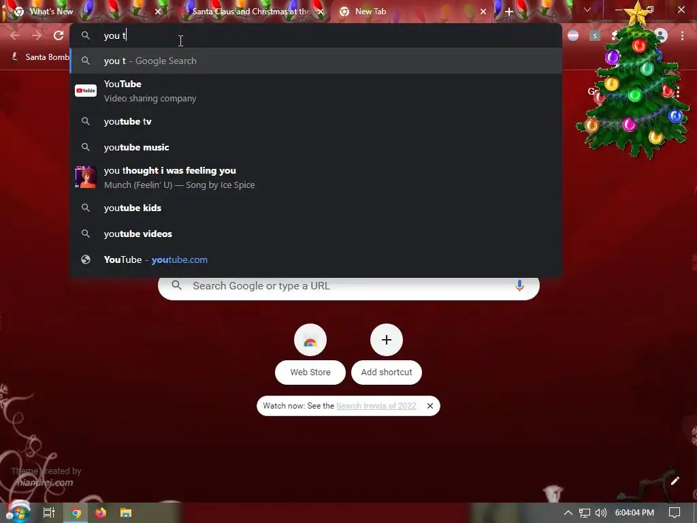Viewport: 697px width, 523px height.
Task: Customize Chrome with the pencil icon
Action: point(675,481)
